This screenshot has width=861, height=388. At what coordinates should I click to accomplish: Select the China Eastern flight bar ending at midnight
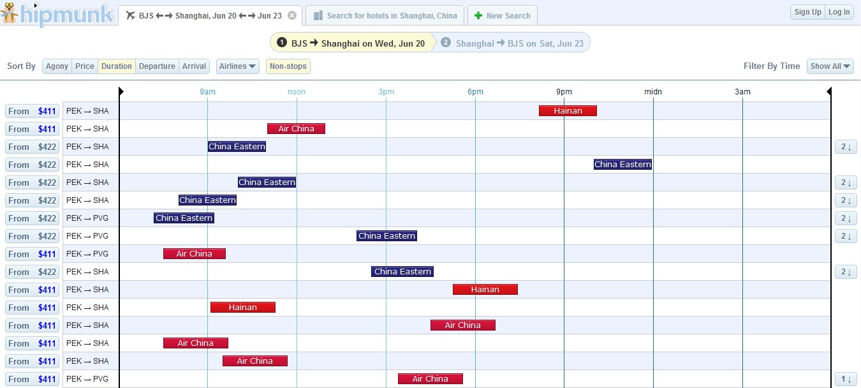[622, 165]
